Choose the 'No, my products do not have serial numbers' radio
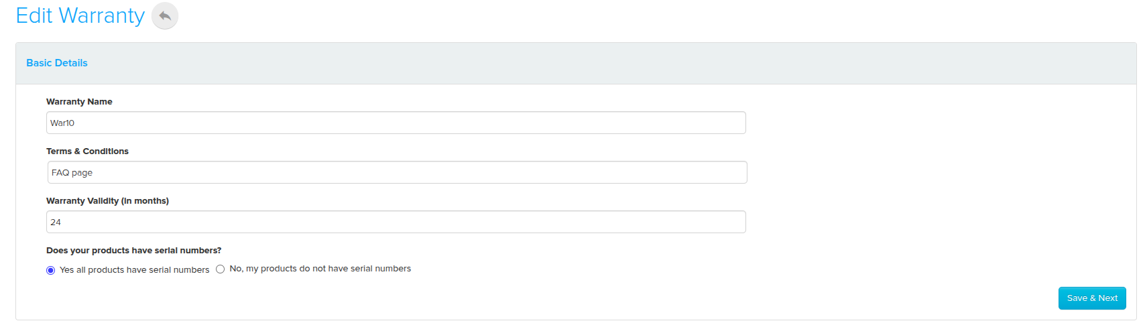This screenshot has height=321, width=1141. click(220, 269)
